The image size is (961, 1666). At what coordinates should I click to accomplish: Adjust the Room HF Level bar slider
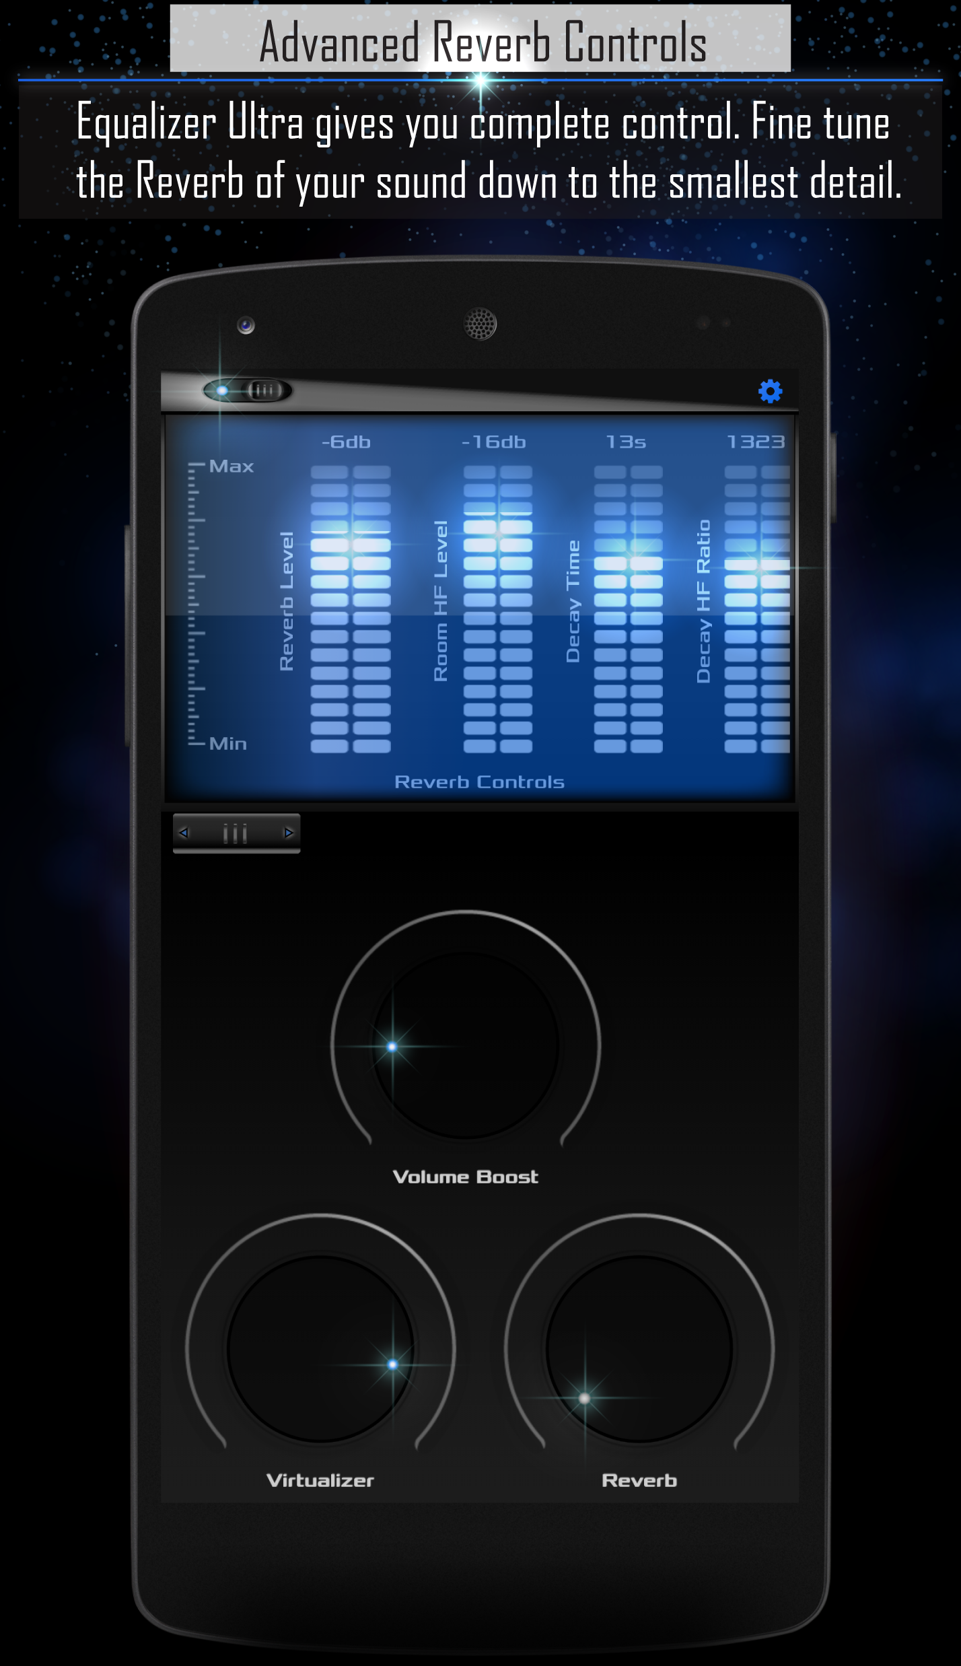pyautogui.click(x=498, y=609)
